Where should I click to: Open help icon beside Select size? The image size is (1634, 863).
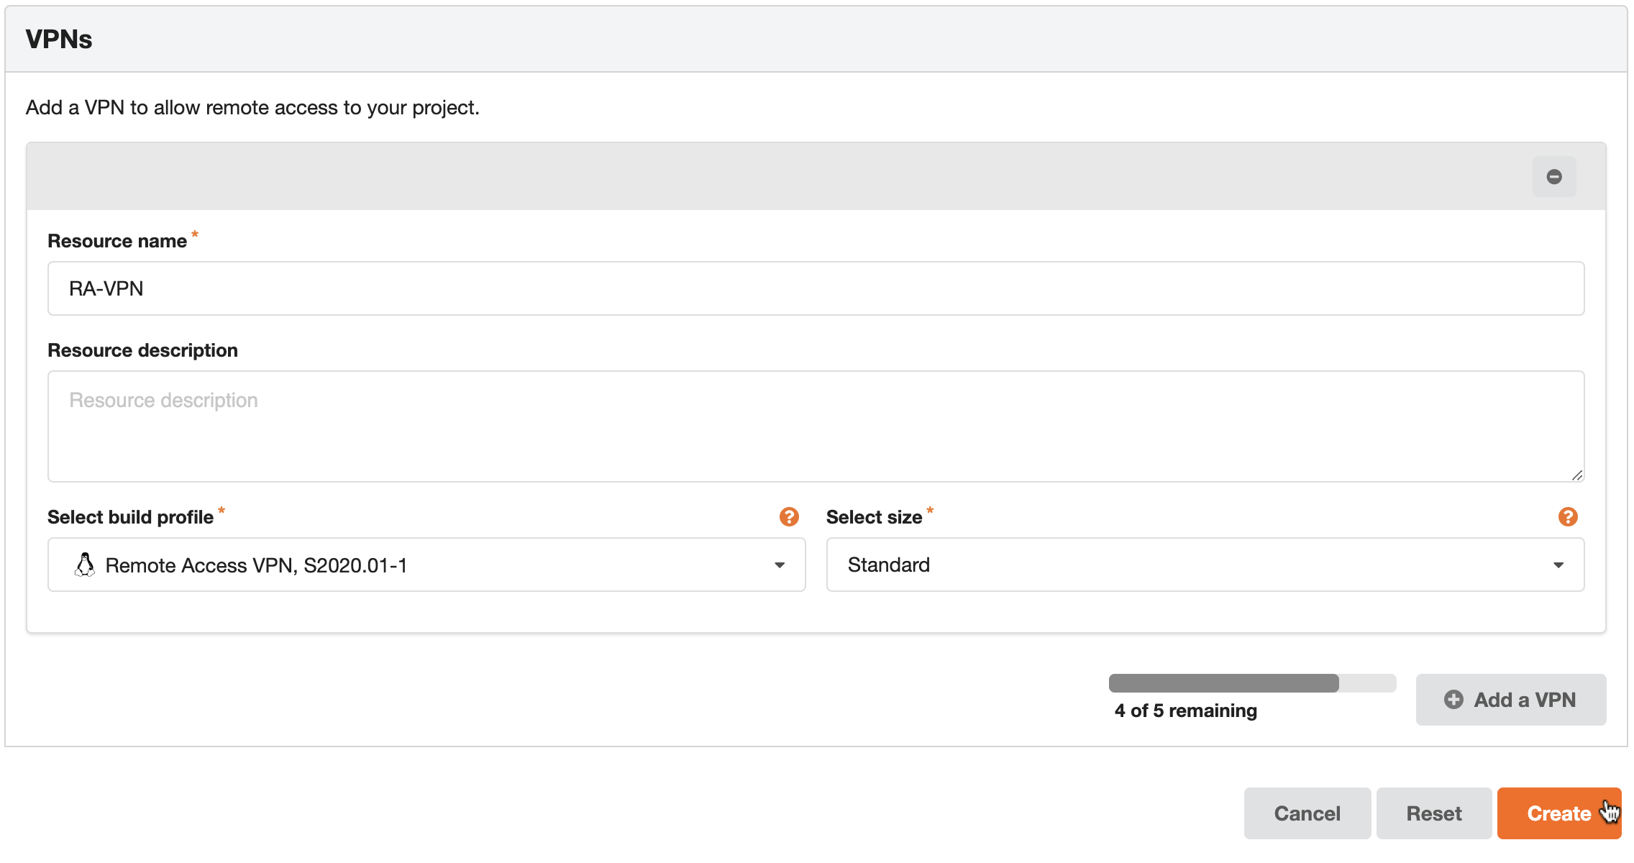click(x=1568, y=516)
